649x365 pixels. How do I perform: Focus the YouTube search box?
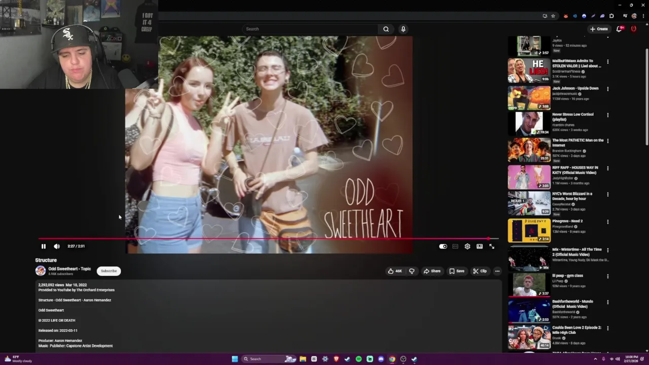tap(309, 29)
